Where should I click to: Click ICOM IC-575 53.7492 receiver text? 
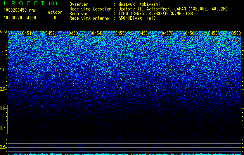pos(156,14)
